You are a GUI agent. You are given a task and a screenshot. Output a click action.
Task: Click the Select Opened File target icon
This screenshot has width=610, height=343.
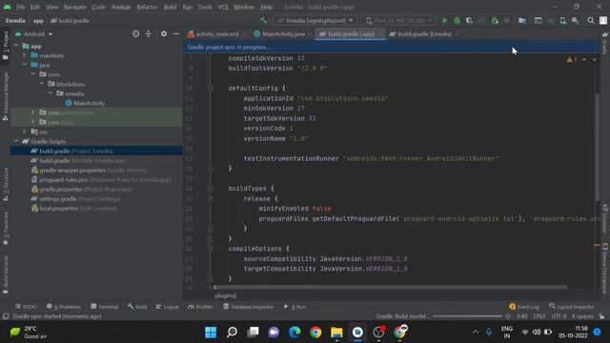click(135, 34)
